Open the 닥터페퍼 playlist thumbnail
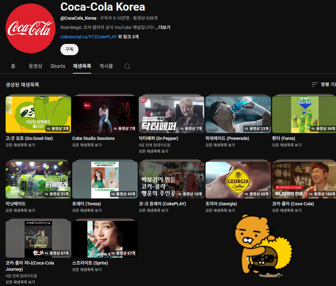The image size is (336, 286). pyautogui.click(x=172, y=114)
